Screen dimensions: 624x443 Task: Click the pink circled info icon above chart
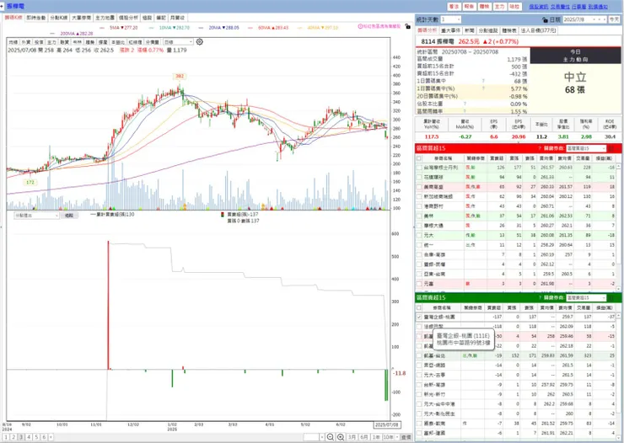pyautogui.click(x=360, y=27)
